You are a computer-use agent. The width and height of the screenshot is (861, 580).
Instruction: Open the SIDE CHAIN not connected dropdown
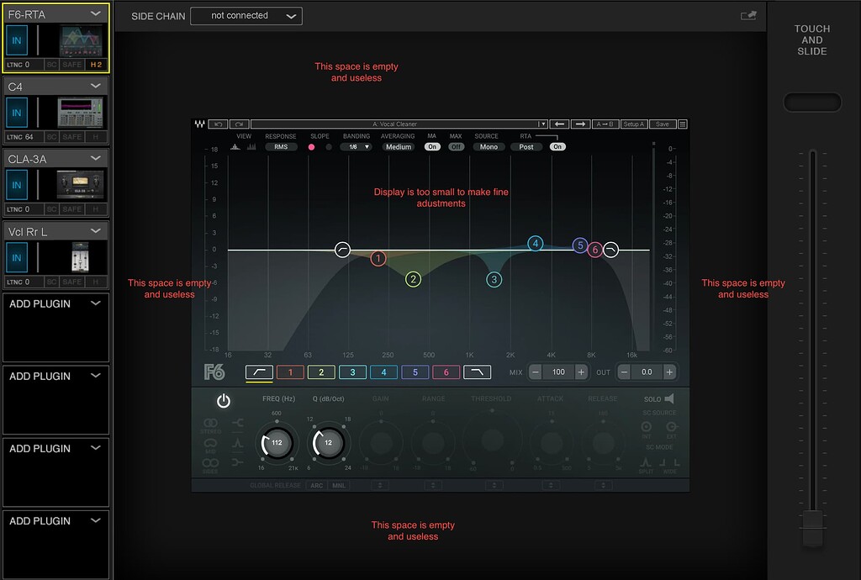point(246,15)
